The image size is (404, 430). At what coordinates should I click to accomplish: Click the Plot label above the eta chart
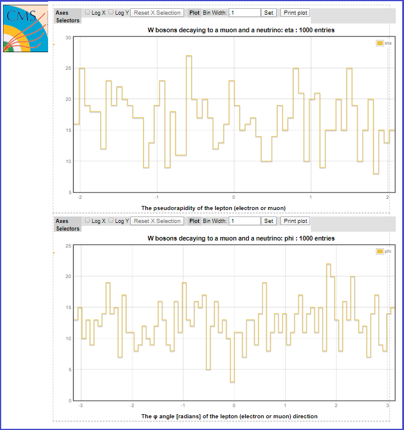coord(194,13)
